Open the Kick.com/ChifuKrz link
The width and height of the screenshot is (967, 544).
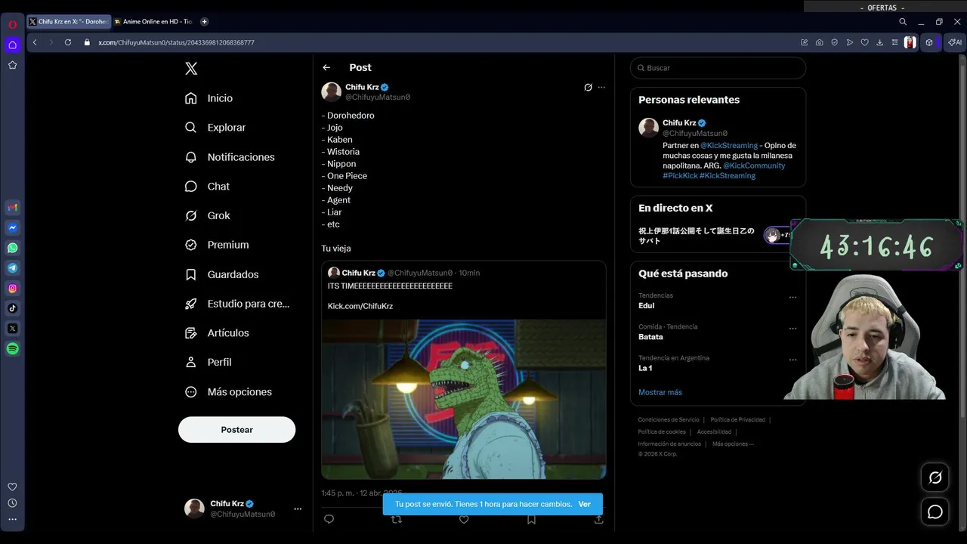[360, 306]
